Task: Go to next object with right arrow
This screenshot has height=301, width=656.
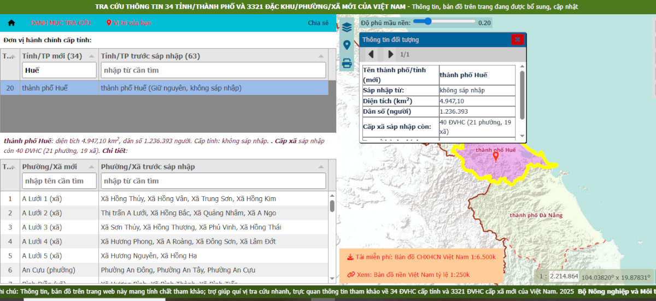Action: [390, 54]
